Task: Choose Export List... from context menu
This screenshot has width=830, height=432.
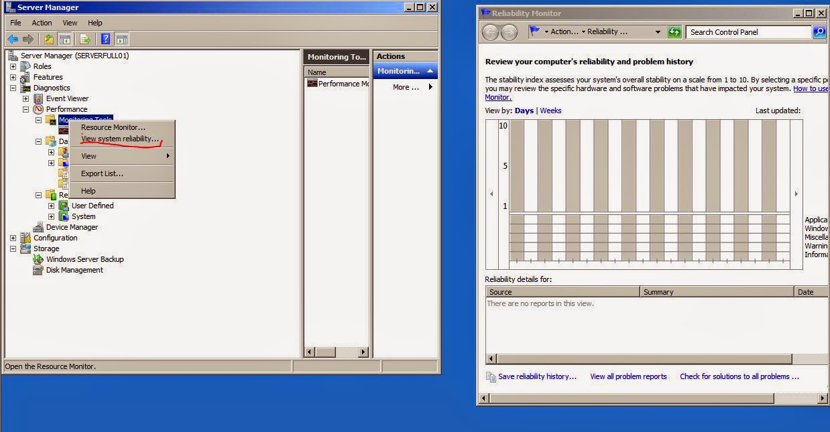Action: point(122,173)
